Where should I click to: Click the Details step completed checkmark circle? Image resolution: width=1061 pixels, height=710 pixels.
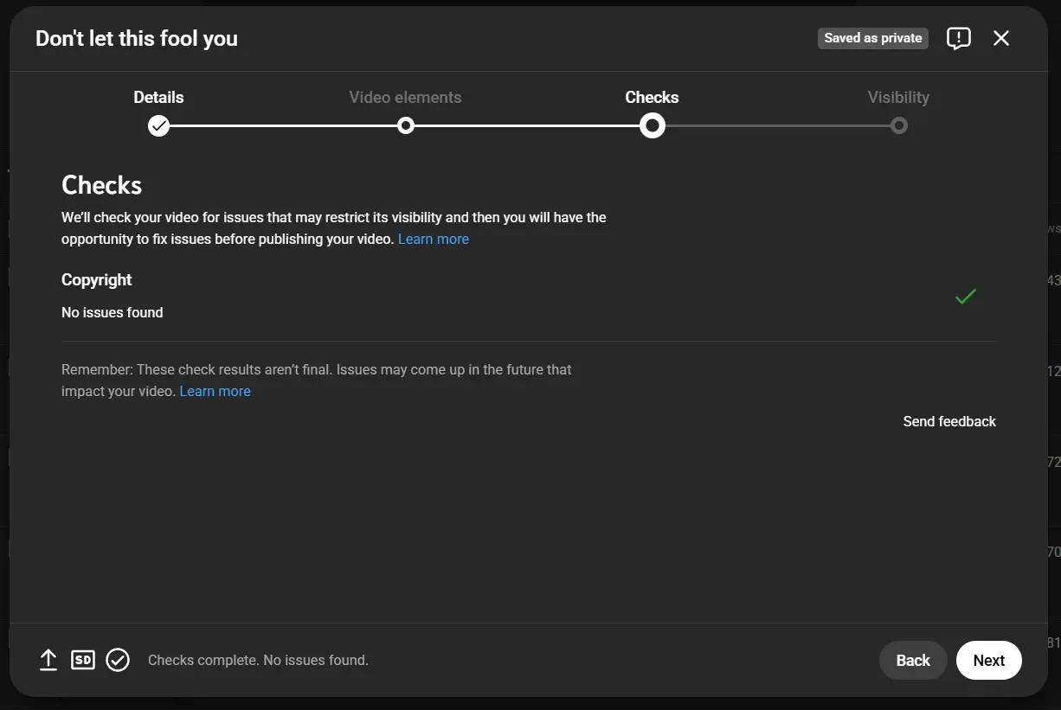click(x=158, y=126)
